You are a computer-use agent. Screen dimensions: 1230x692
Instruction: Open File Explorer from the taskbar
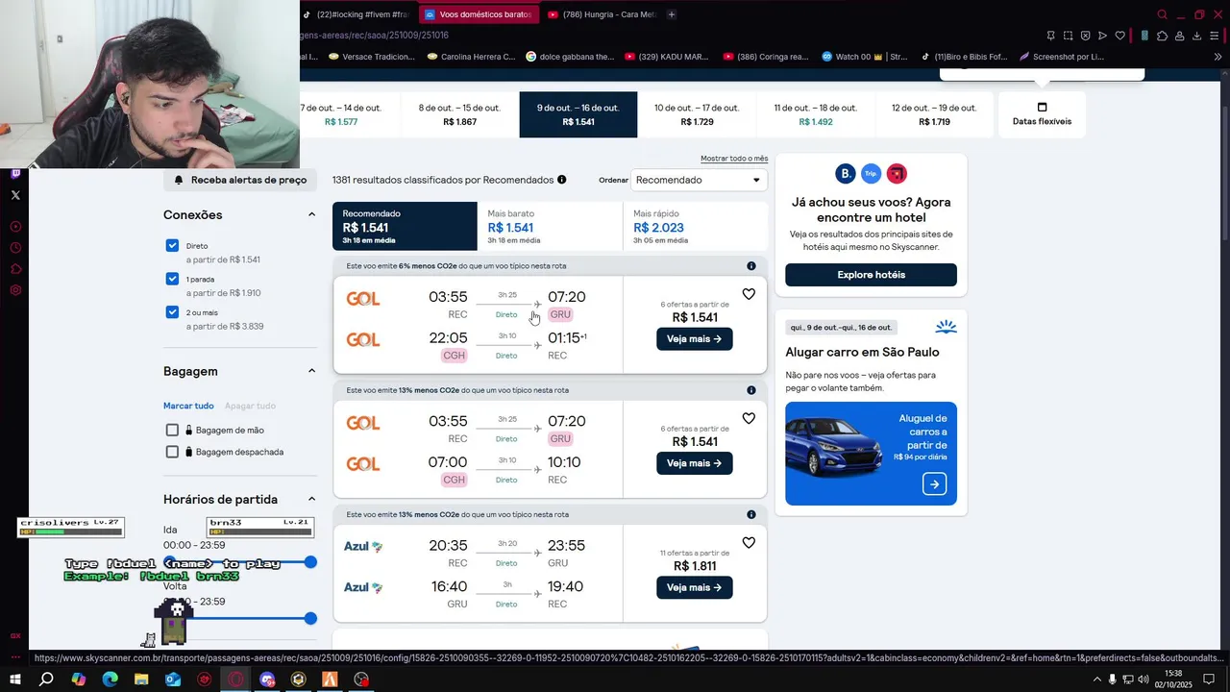coord(141,680)
